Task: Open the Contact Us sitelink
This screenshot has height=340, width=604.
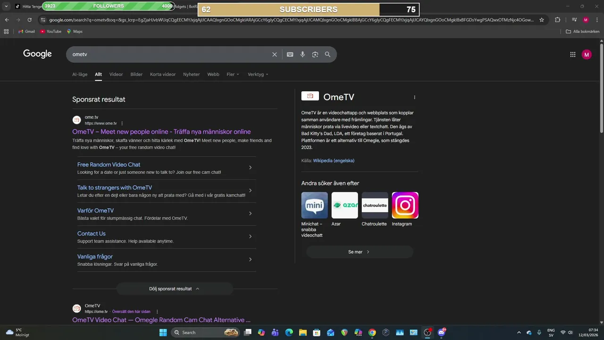Action: click(x=92, y=233)
